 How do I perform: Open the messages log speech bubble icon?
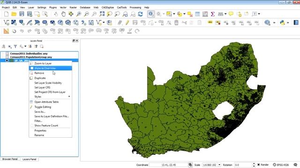(295, 165)
